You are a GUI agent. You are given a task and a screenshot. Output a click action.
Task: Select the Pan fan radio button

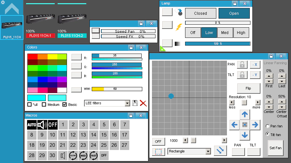pos(268,126)
